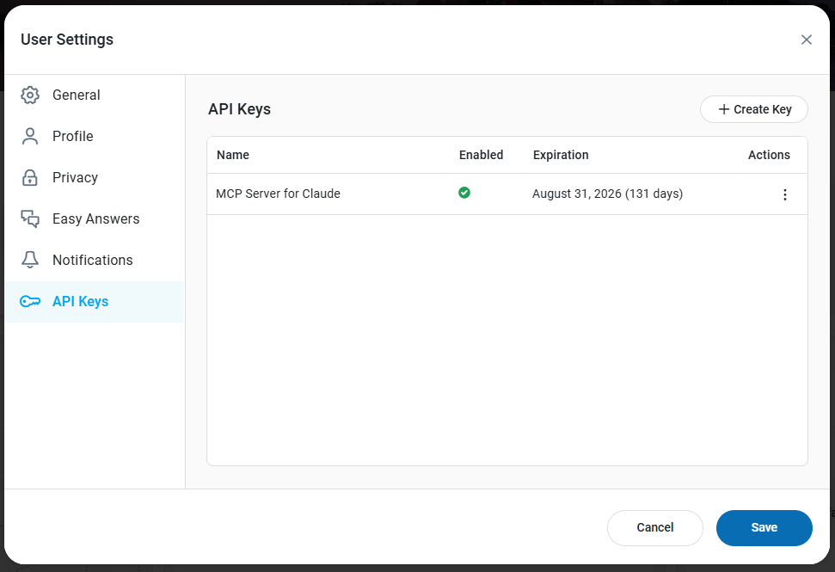
Task: Click the Notifications bell icon
Action: [30, 260]
